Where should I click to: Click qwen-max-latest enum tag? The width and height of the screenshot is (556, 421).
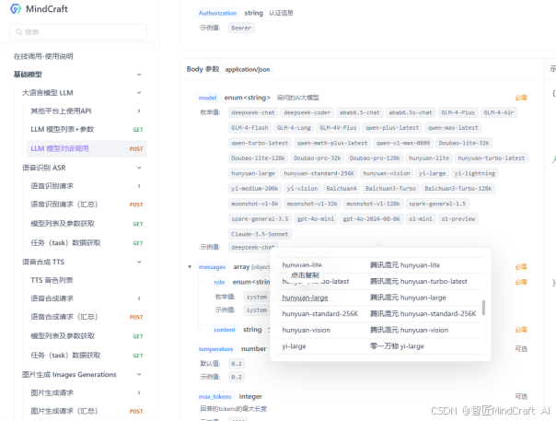tap(453, 128)
